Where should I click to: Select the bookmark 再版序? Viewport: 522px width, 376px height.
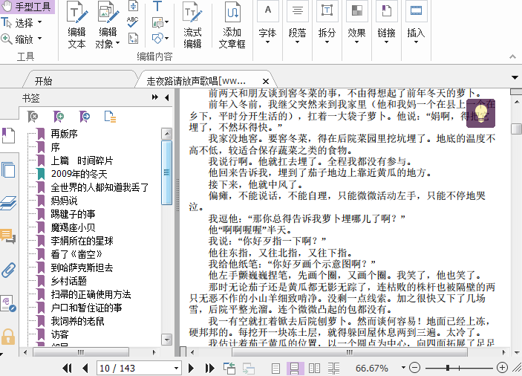click(x=65, y=134)
